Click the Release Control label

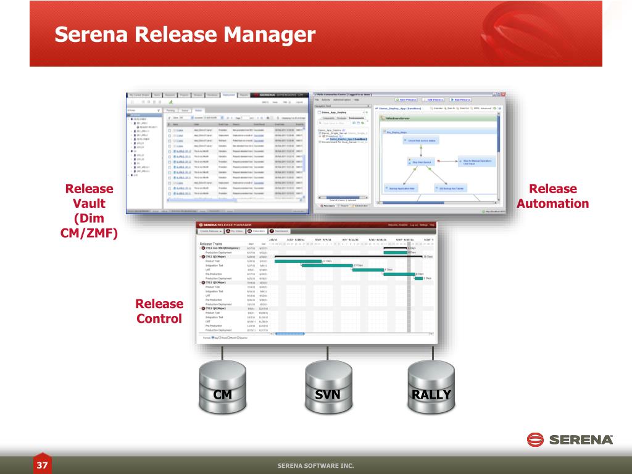[x=159, y=311]
